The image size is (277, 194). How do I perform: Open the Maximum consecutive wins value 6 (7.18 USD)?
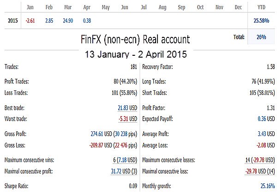coord(125,160)
